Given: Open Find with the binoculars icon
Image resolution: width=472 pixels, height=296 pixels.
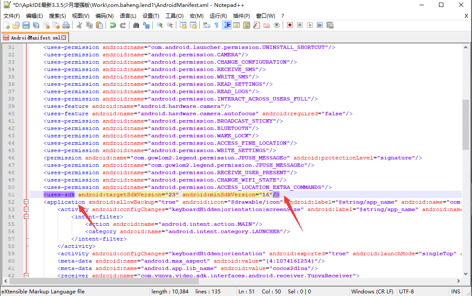Looking at the screenshot, I should point(136,25).
